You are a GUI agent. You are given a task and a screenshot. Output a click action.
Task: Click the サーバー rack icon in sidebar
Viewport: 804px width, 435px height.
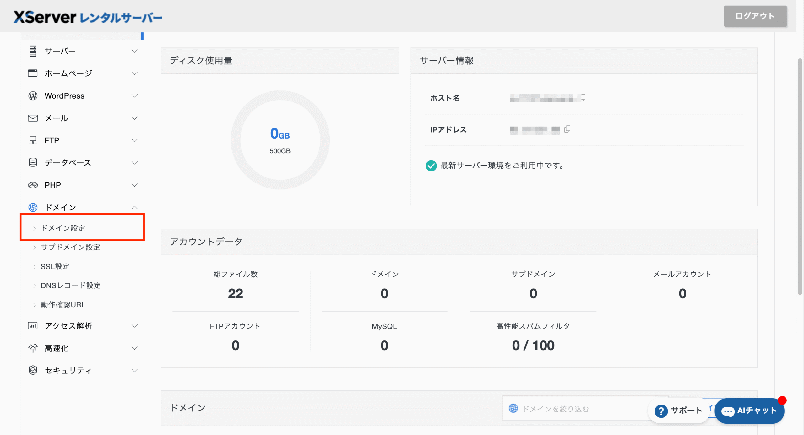tap(33, 51)
